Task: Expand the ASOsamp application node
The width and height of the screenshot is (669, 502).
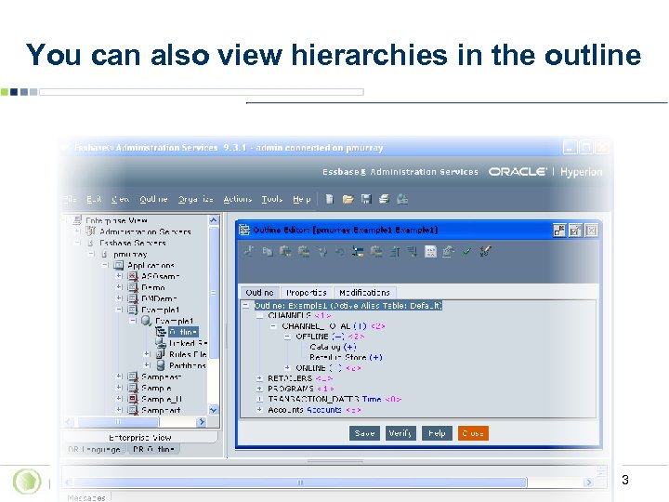Action: pos(119,276)
